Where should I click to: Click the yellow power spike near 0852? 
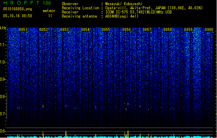[43, 135]
